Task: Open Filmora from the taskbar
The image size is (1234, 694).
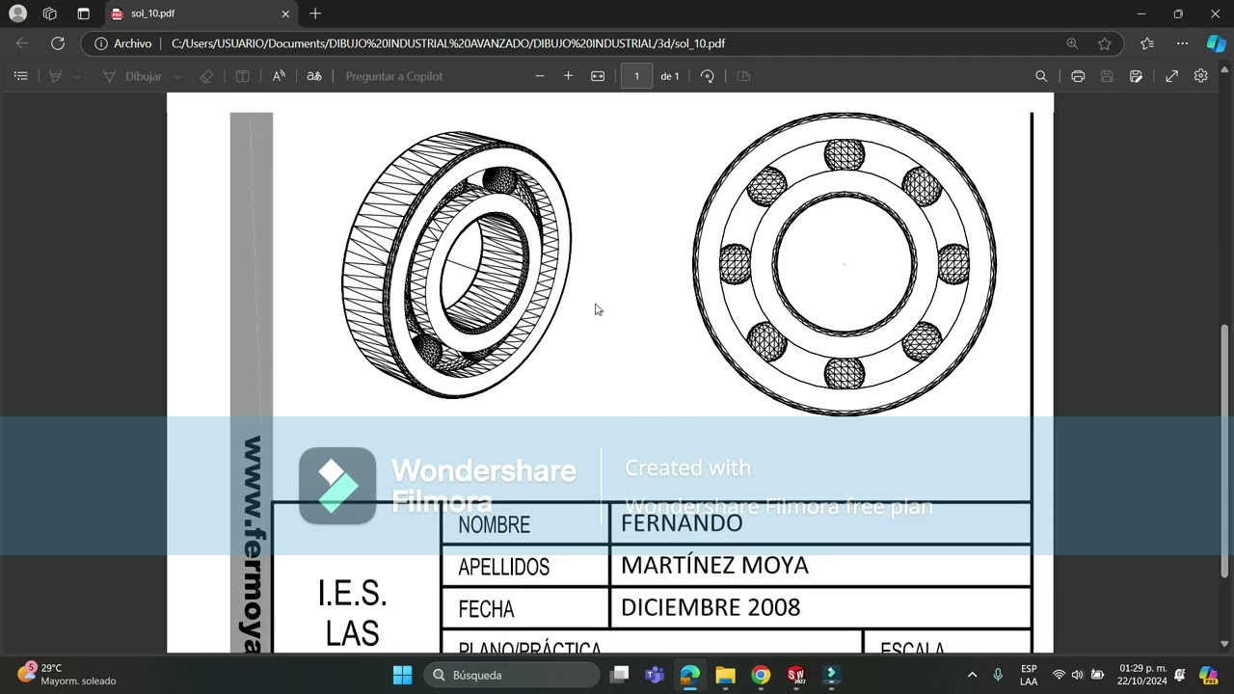Action: coord(831,675)
